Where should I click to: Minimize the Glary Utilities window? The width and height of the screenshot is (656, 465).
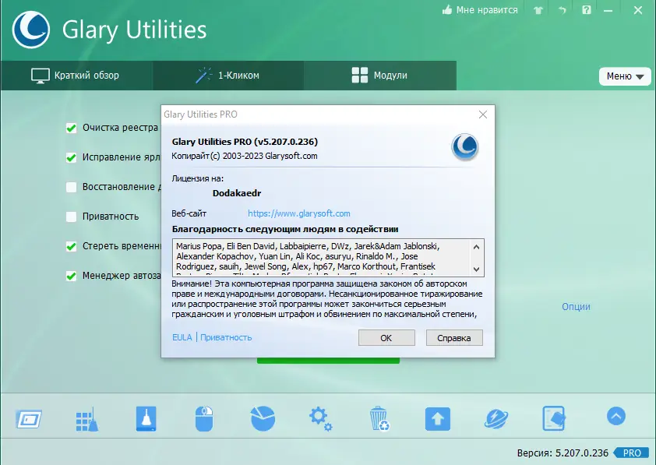pos(608,10)
